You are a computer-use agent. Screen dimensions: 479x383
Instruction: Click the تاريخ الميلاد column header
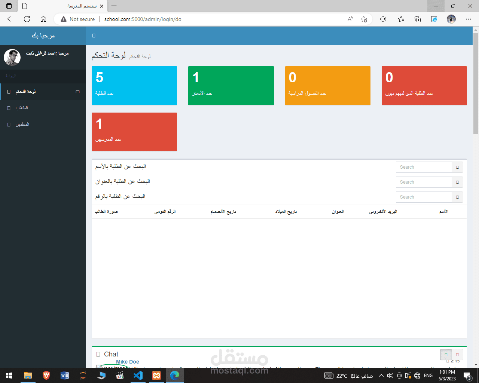(286, 212)
